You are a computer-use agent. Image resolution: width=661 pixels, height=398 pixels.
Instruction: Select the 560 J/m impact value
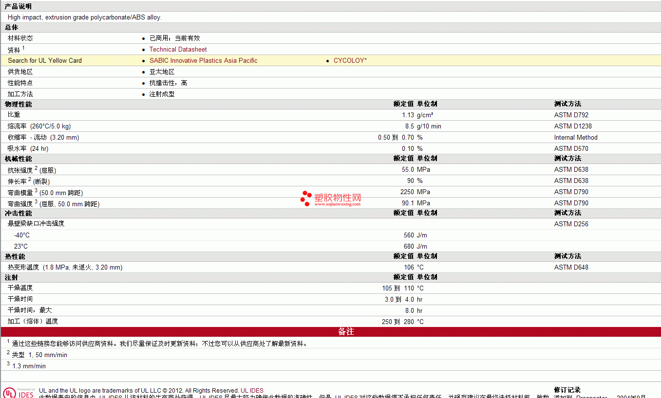tap(415, 235)
